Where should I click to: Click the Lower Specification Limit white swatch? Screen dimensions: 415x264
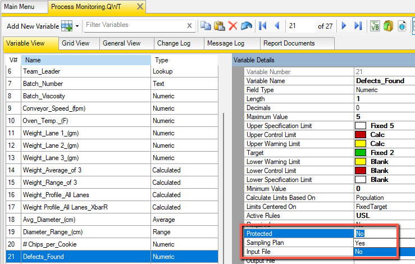click(x=360, y=180)
